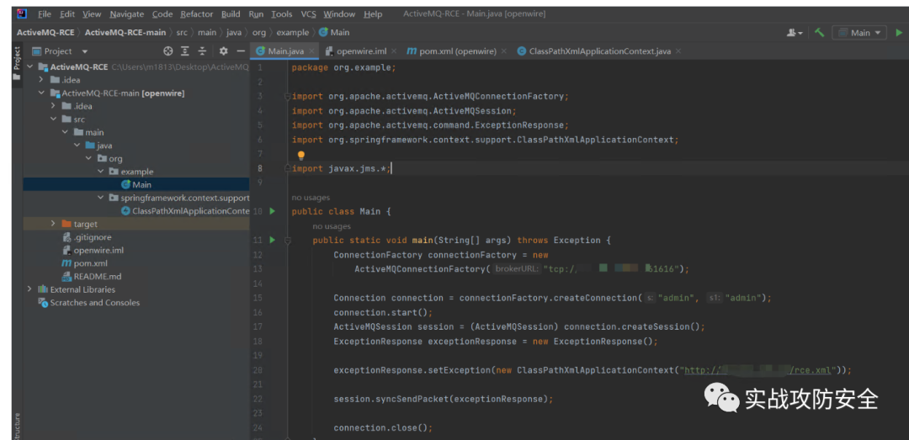
Task: Click the ActiveMQ-RCE breadcrumb
Action: click(45, 33)
